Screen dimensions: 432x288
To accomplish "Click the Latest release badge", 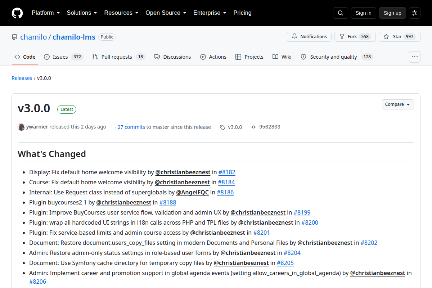I will click(67, 109).
